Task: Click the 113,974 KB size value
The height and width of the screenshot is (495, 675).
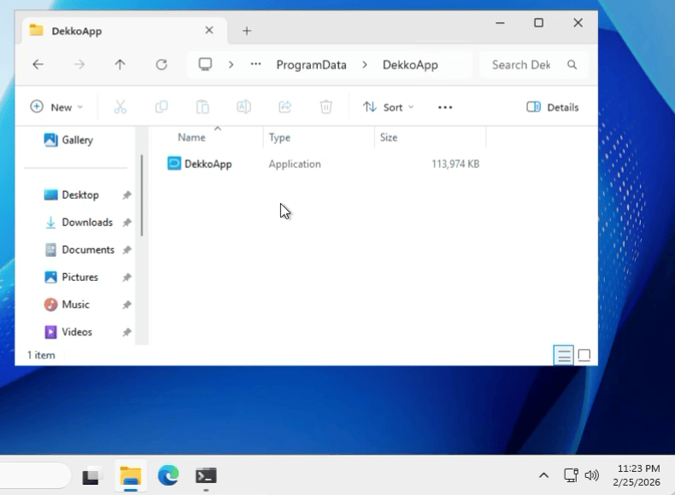Action: (455, 164)
